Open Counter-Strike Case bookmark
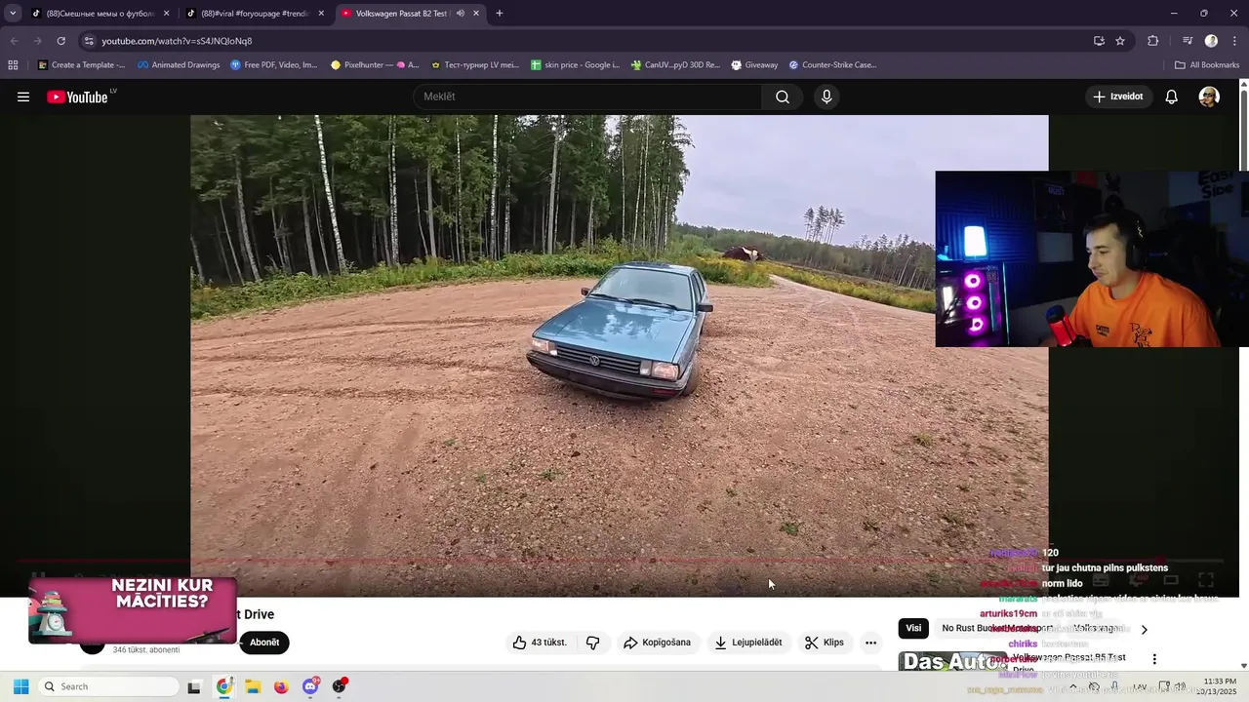This screenshot has height=702, width=1249. [832, 65]
